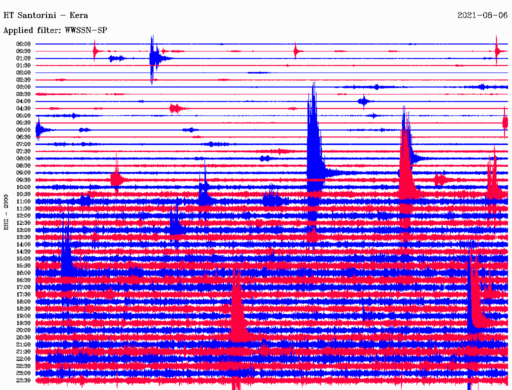Select the 04:30 time label
Image resolution: width=512 pixels, height=390 pixels.
pos(23,108)
